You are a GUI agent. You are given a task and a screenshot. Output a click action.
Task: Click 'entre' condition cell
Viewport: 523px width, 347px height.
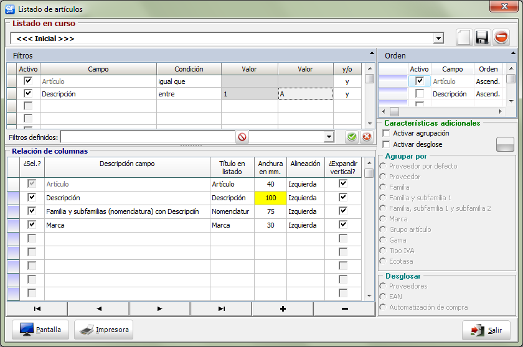[189, 94]
